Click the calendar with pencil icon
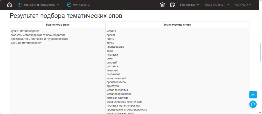Image resolution: width=262 pixels, height=114 pixels. click(172, 5)
